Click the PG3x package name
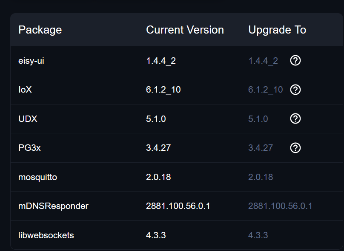The image size is (344, 251). coord(29,148)
